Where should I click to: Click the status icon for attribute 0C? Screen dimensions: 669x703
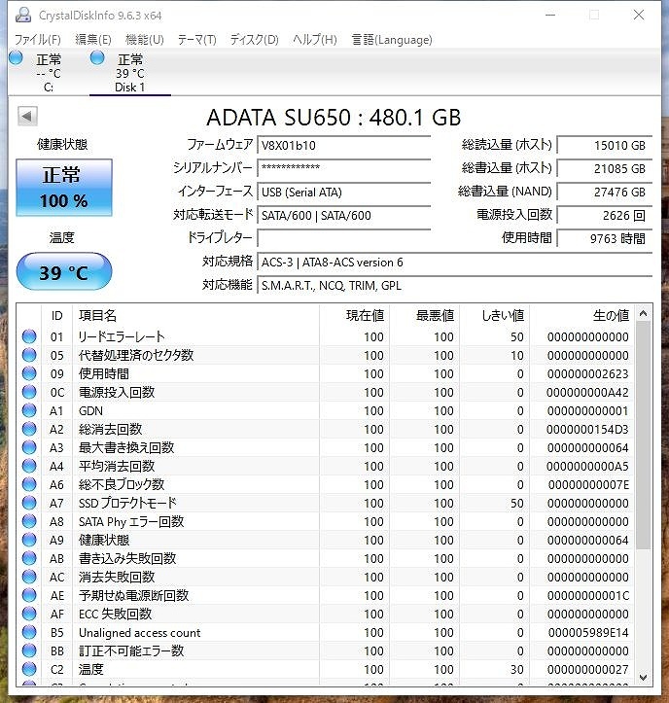[29, 392]
